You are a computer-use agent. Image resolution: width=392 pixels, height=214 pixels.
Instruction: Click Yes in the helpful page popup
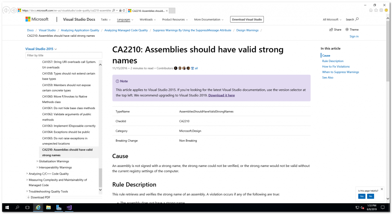click(x=362, y=196)
